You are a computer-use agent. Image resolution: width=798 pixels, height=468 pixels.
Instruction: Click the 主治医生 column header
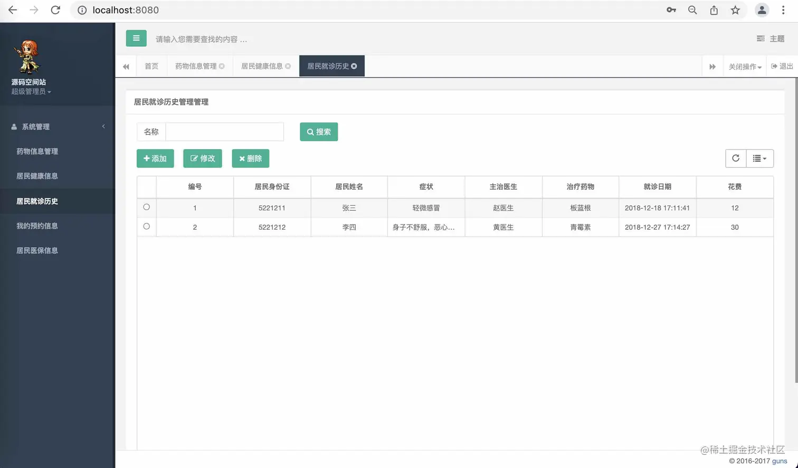[x=503, y=187]
